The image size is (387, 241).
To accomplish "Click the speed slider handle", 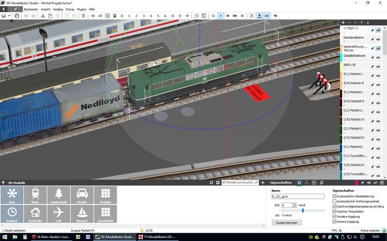I will pyautogui.click(x=302, y=210).
